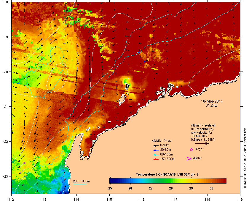Click the latitude axis label -19
The width and height of the screenshot is (249, 201).
point(6,37)
